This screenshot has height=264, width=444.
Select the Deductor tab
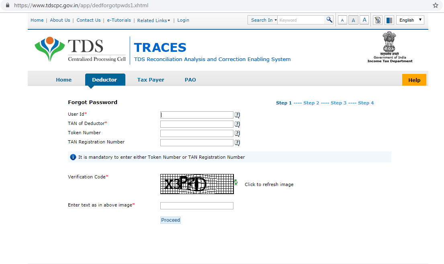coord(104,80)
